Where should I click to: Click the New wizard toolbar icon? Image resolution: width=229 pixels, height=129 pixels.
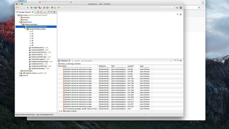pos(17,8)
